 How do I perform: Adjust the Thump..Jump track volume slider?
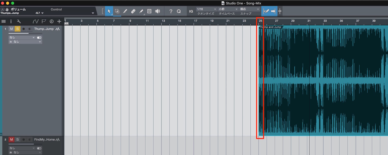click(25, 33)
